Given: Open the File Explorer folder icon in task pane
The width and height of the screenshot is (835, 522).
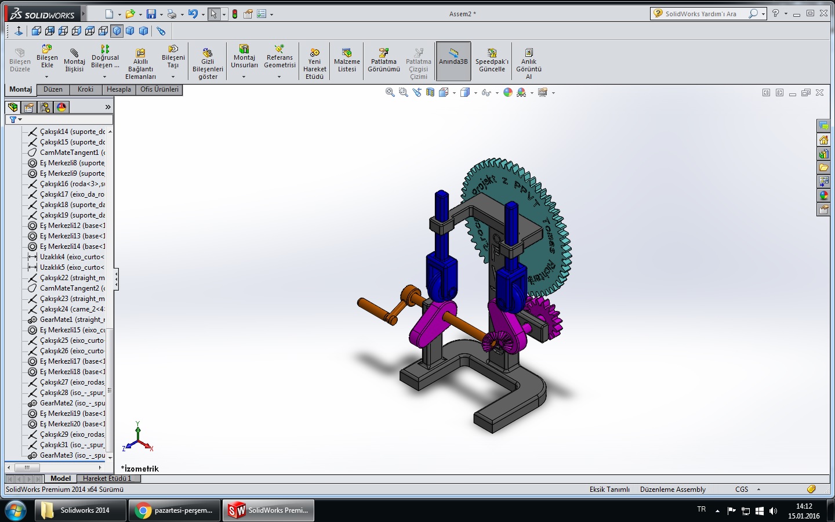Looking at the screenshot, I should pyautogui.click(x=823, y=168).
